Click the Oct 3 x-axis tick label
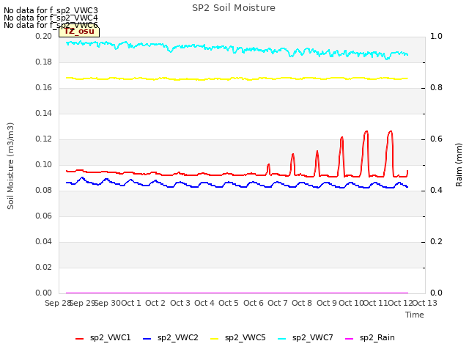This screenshot has height=352, width=469. [x=180, y=303]
